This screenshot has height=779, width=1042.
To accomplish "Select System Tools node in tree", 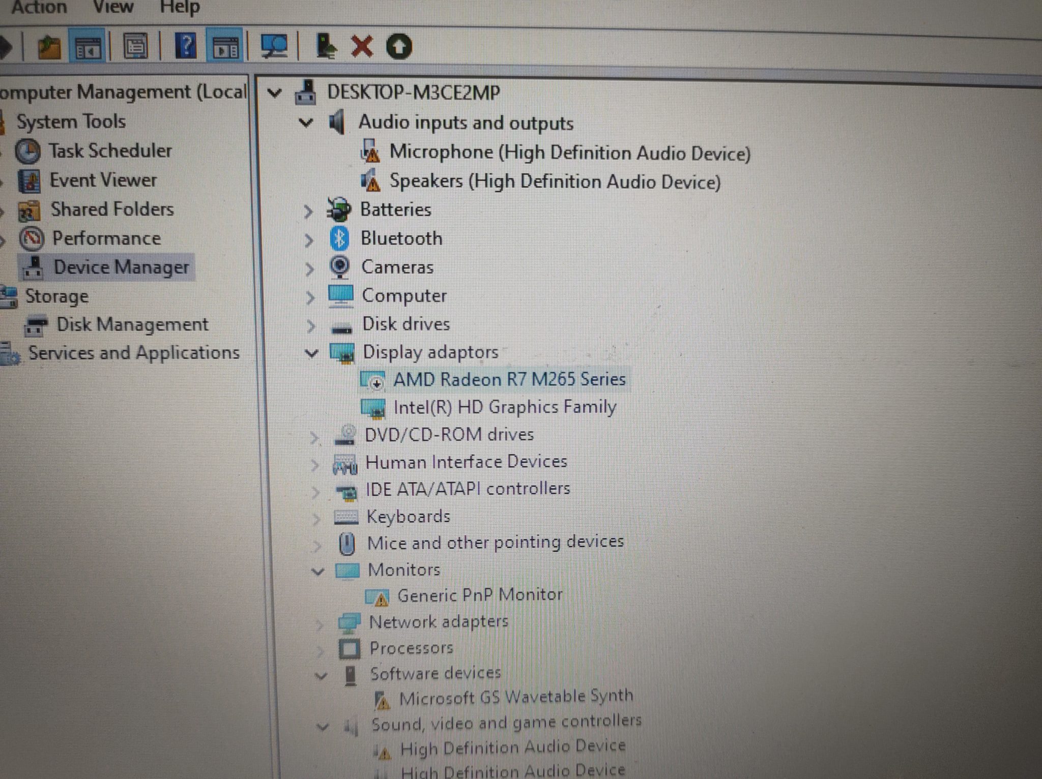I will coord(71,122).
